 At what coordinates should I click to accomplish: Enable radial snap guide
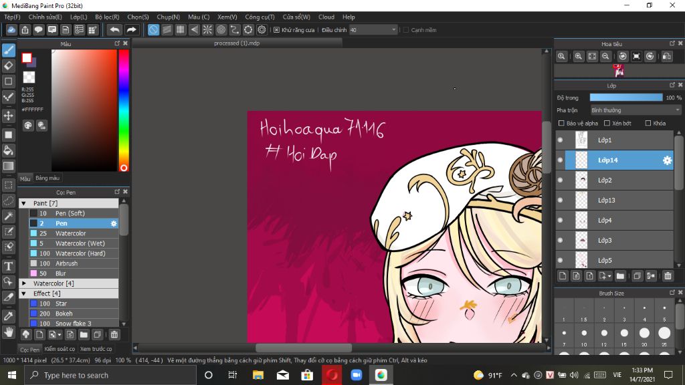[x=207, y=29]
